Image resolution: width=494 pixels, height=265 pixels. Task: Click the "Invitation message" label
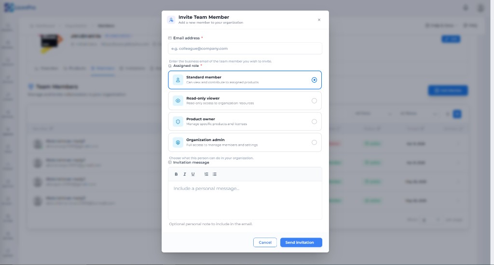[x=191, y=163]
